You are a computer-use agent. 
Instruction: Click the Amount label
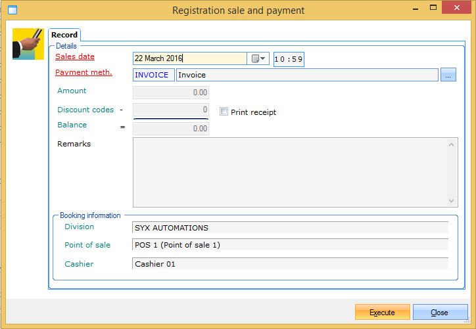(72, 91)
